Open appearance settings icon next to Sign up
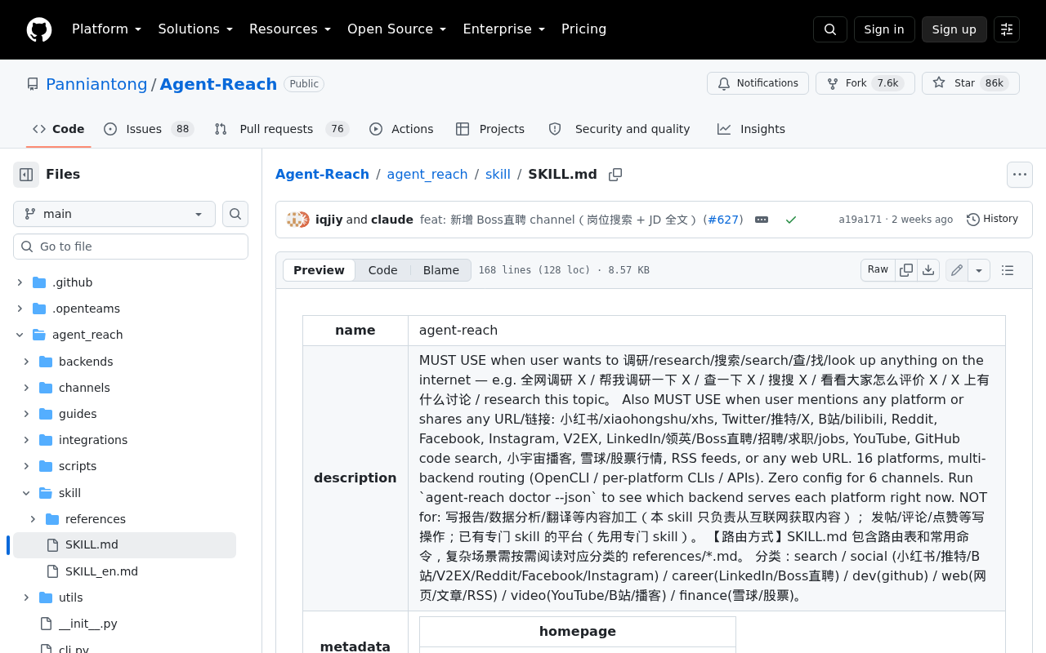The height and width of the screenshot is (653, 1046). (1007, 29)
